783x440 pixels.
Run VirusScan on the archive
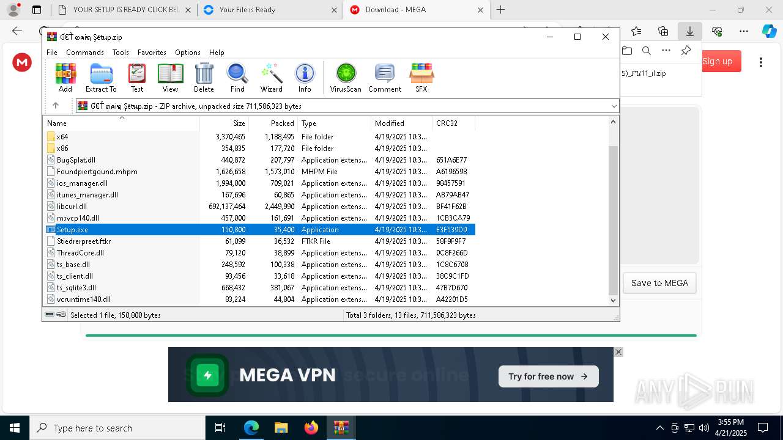pyautogui.click(x=346, y=78)
